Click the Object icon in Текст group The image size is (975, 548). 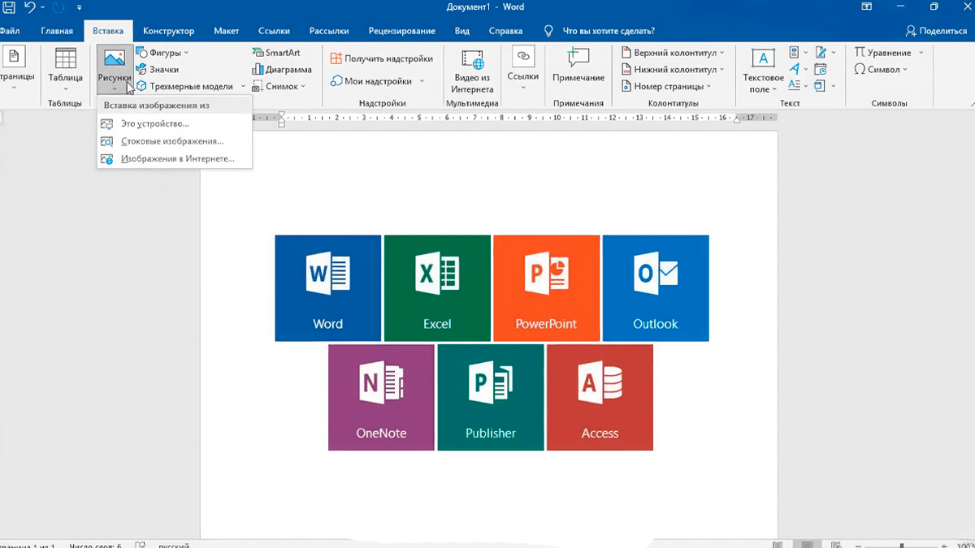[820, 86]
